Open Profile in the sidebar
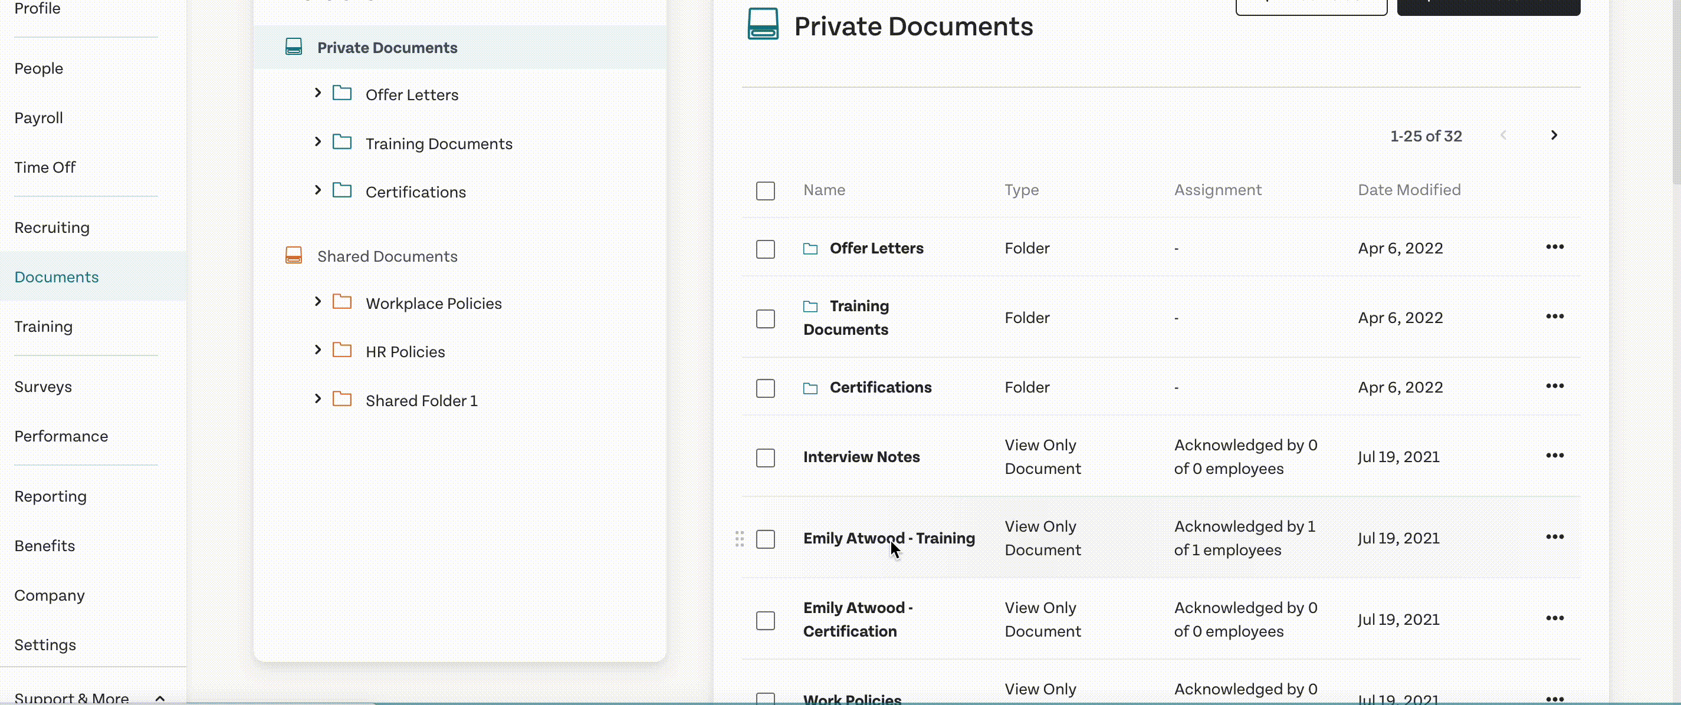The width and height of the screenshot is (1681, 705). point(37,8)
